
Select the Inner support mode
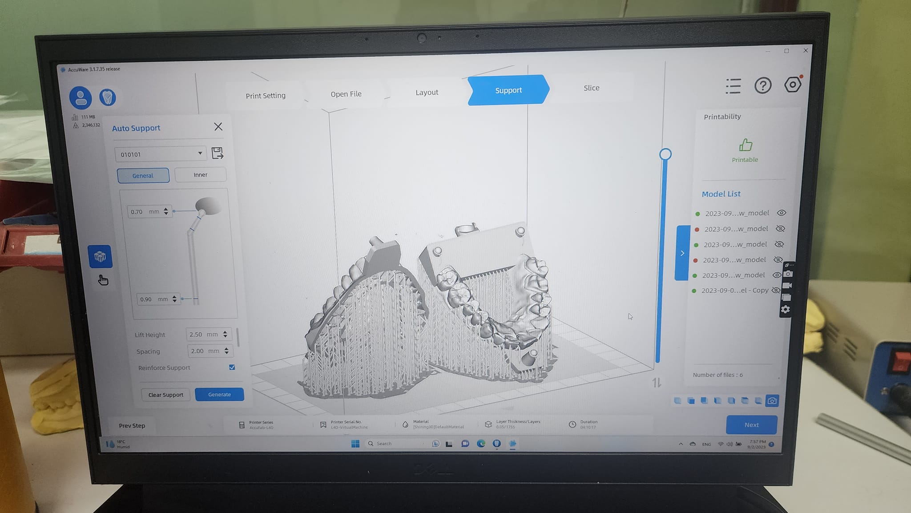(x=200, y=174)
